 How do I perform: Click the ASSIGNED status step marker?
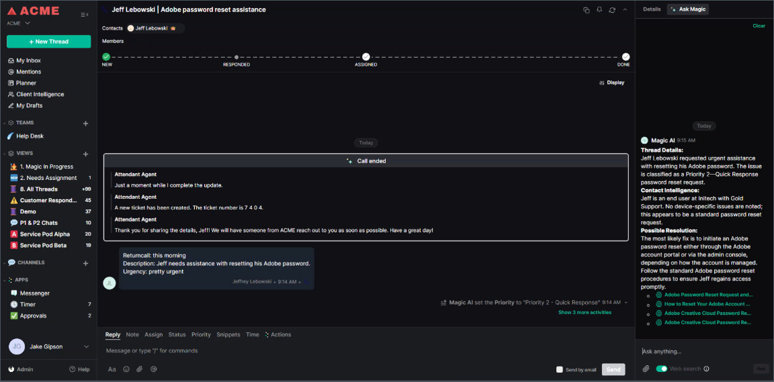[365, 57]
